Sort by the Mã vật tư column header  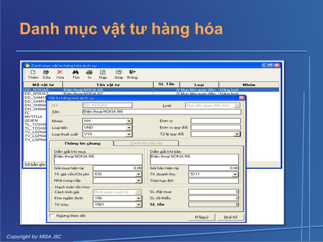(43, 84)
